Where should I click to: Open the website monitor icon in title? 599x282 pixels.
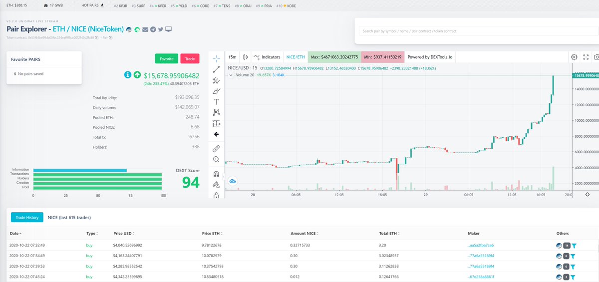point(169,29)
